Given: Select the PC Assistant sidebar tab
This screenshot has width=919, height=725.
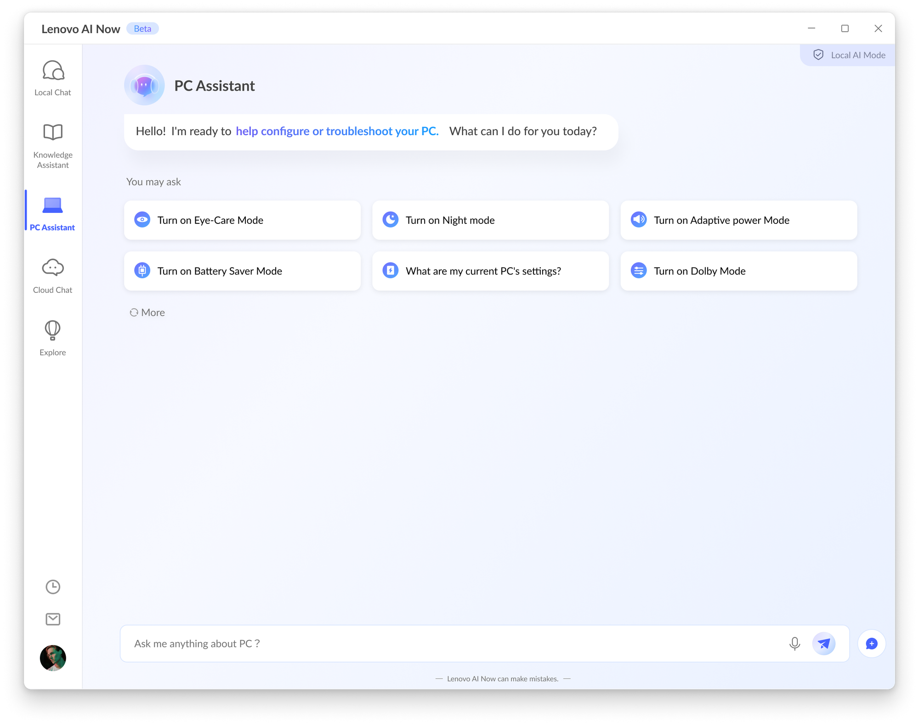Looking at the screenshot, I should pos(53,214).
